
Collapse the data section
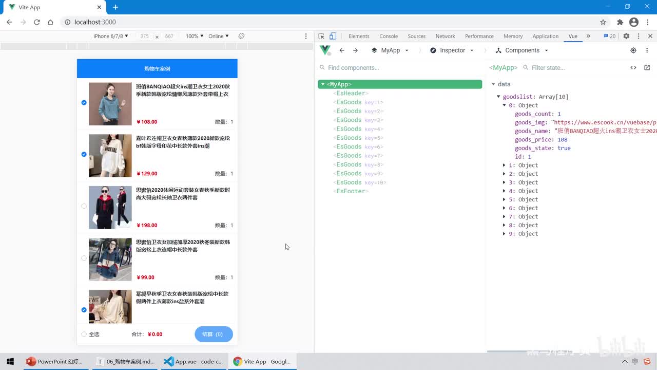click(x=493, y=84)
